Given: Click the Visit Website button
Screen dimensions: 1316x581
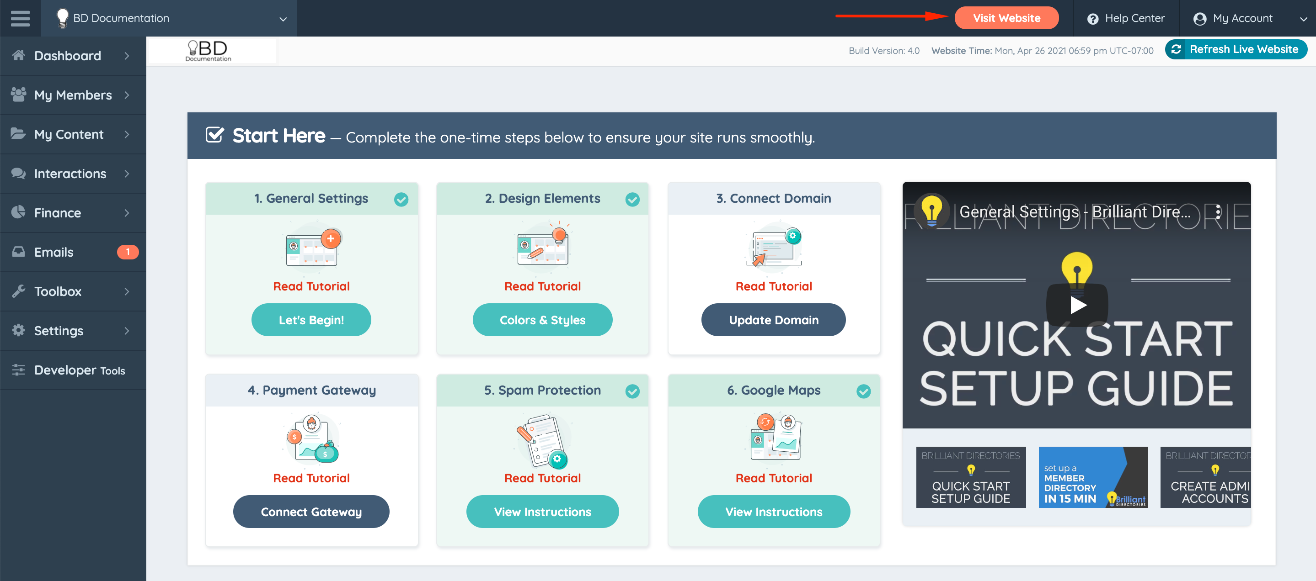Looking at the screenshot, I should [x=1006, y=18].
